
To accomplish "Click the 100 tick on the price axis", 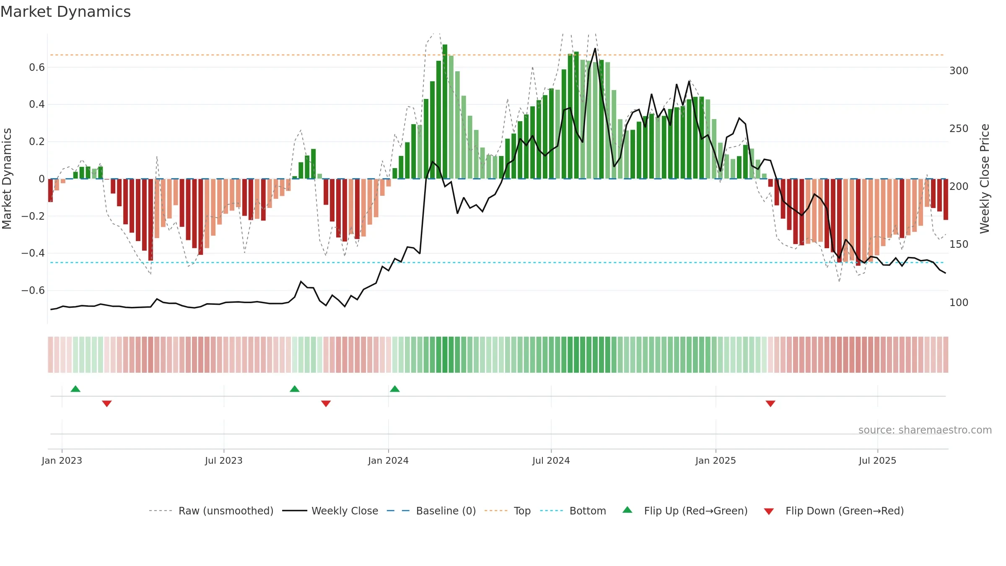I will (959, 302).
